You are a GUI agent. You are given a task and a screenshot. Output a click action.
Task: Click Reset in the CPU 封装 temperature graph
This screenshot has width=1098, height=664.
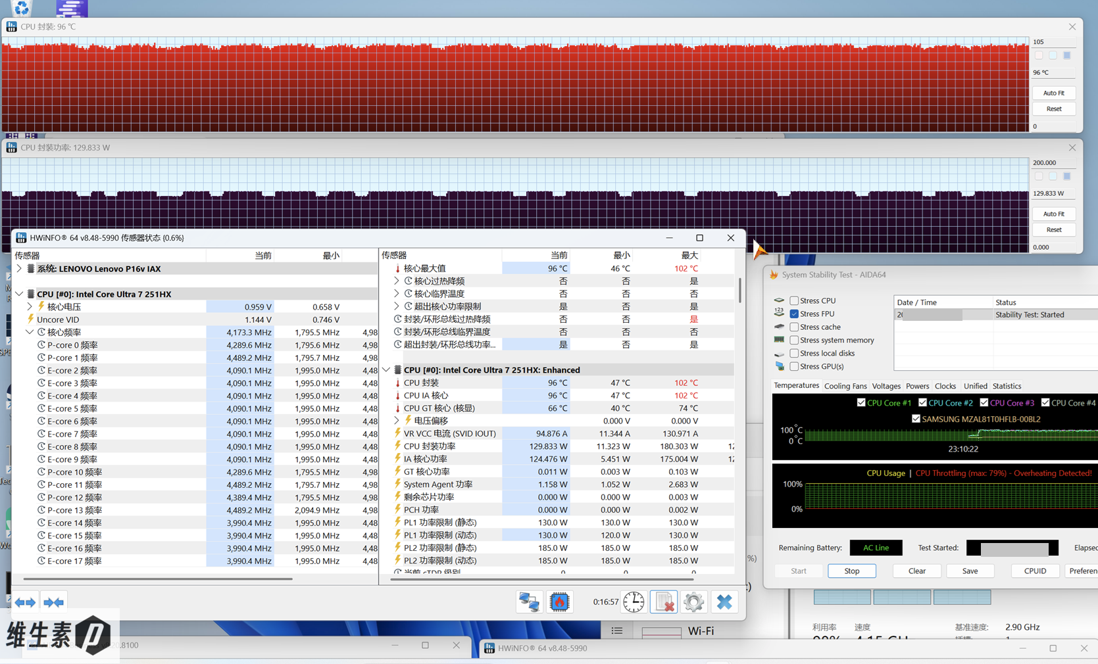point(1054,108)
